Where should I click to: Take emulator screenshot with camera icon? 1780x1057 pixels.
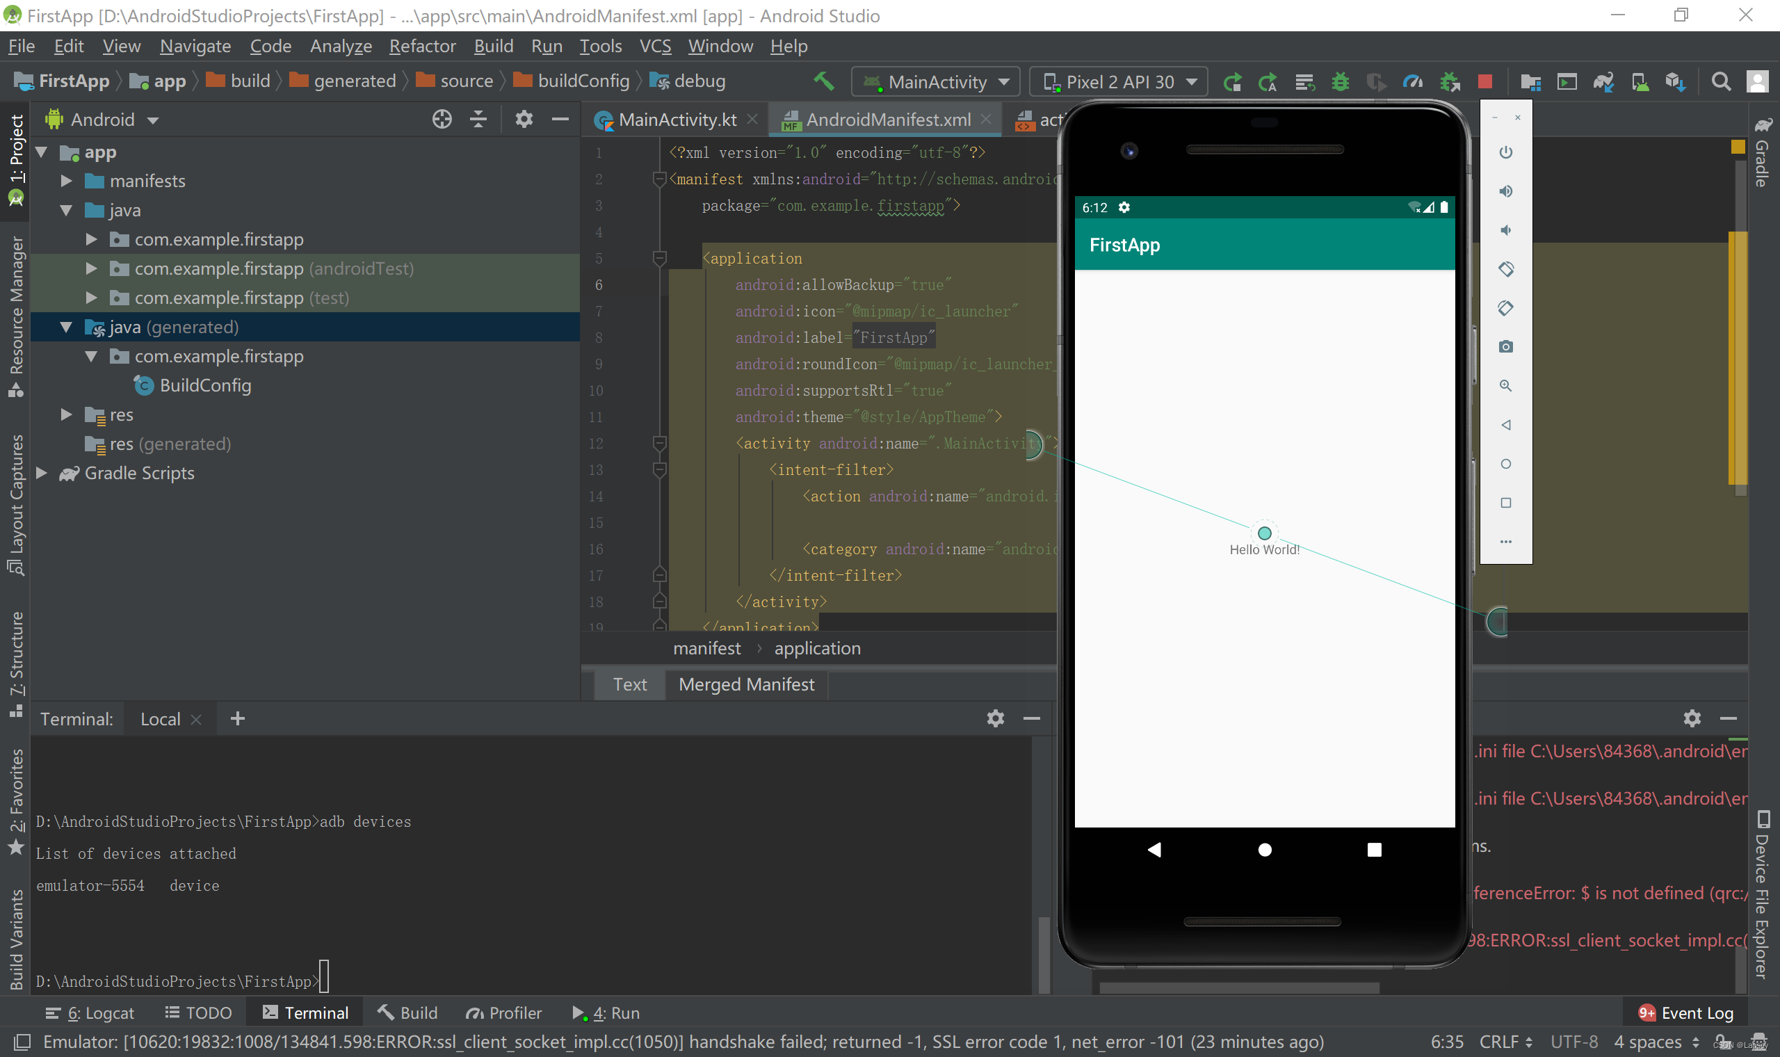click(1505, 347)
